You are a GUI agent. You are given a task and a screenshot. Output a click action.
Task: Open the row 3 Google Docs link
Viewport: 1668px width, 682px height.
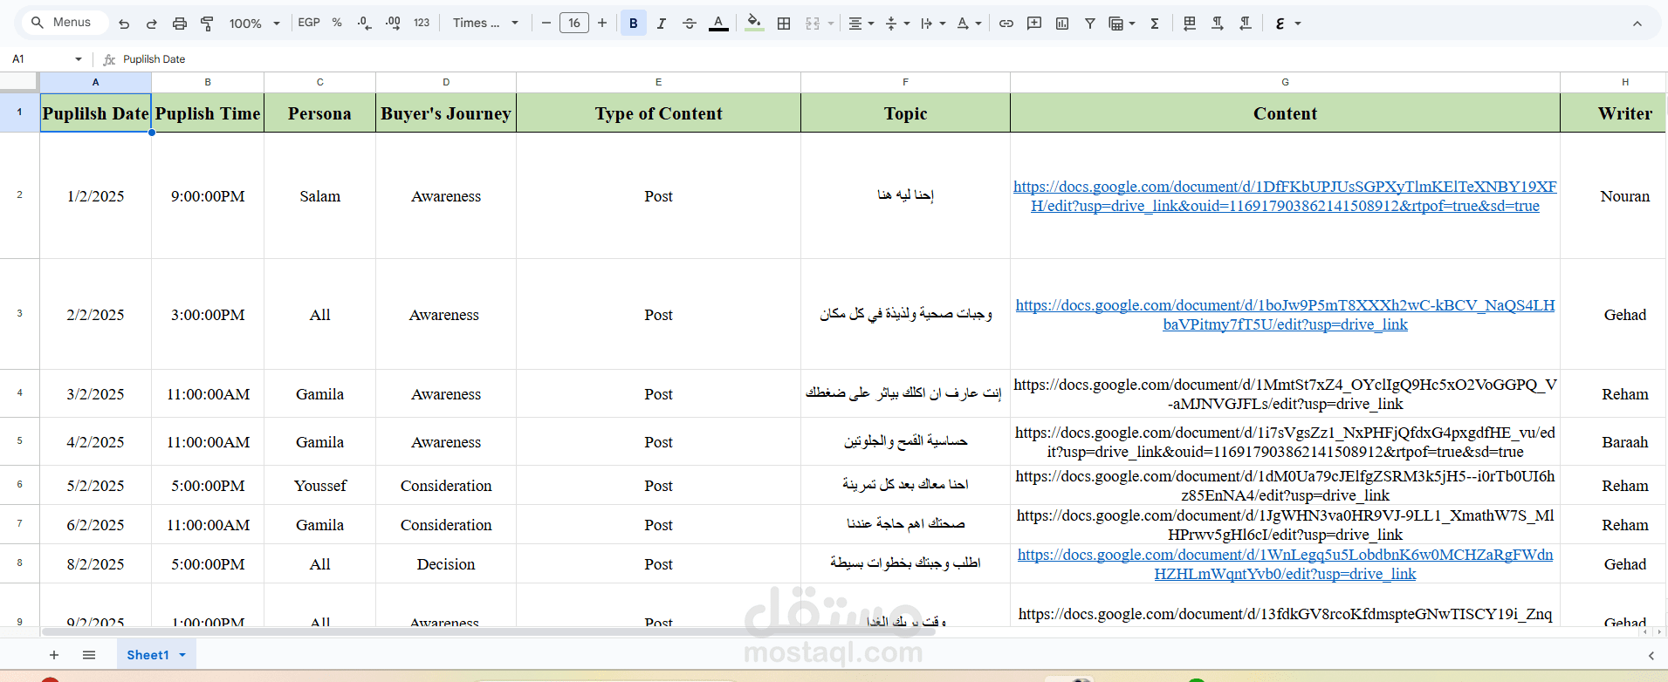(1285, 315)
